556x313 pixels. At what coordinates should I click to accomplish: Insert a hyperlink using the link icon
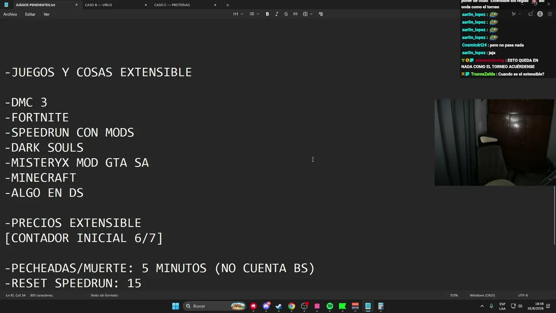pos(295,14)
